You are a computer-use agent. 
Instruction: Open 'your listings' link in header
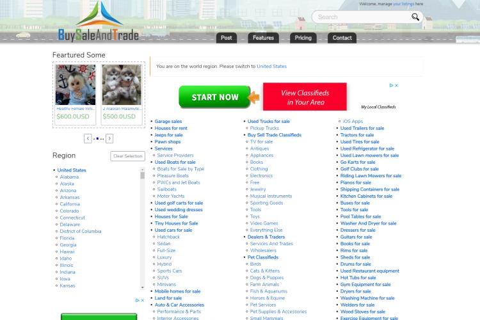403,4
